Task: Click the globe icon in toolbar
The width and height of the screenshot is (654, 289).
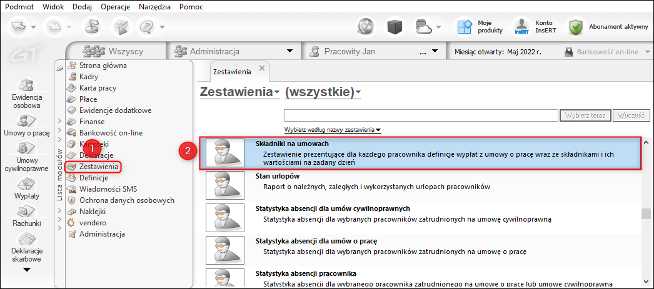Action: [x=366, y=27]
